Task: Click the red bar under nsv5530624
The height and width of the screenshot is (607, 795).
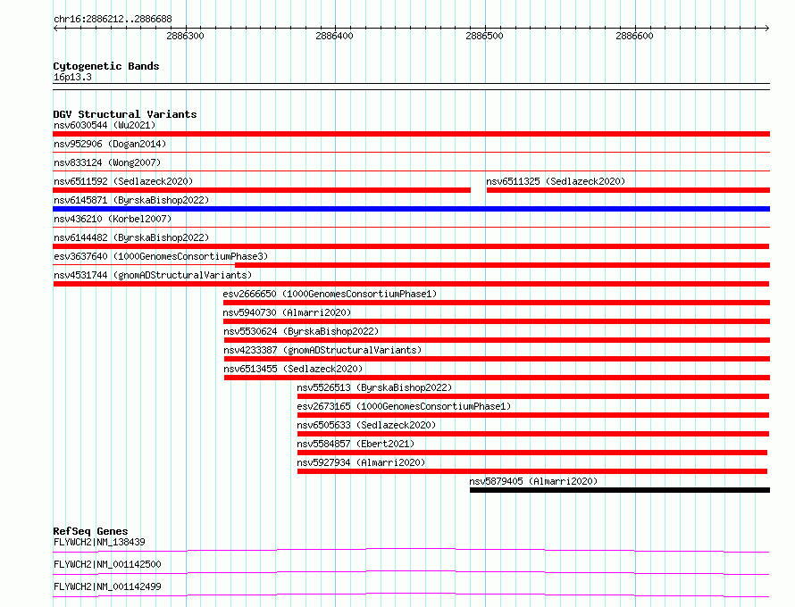Action: click(497, 340)
